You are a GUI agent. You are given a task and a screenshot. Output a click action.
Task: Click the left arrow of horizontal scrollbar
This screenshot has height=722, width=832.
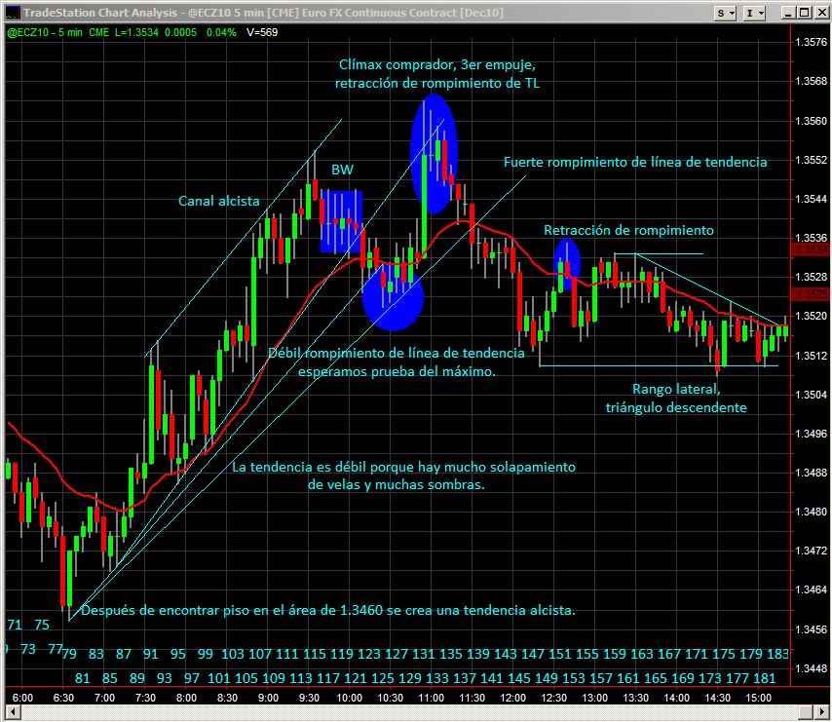(x=13, y=712)
